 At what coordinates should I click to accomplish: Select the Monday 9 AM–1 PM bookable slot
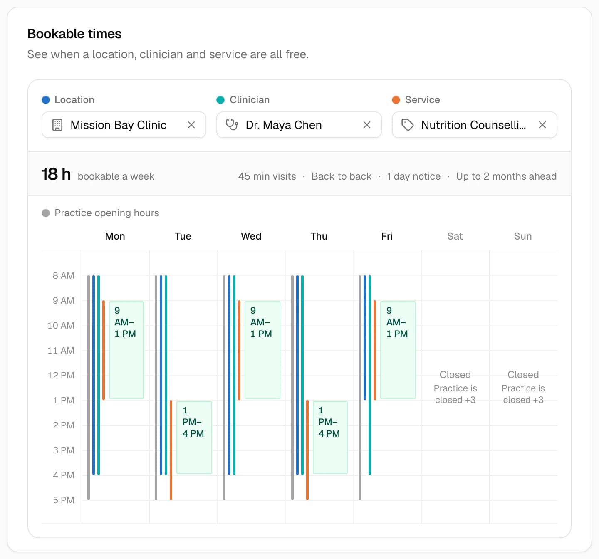pyautogui.click(x=126, y=350)
